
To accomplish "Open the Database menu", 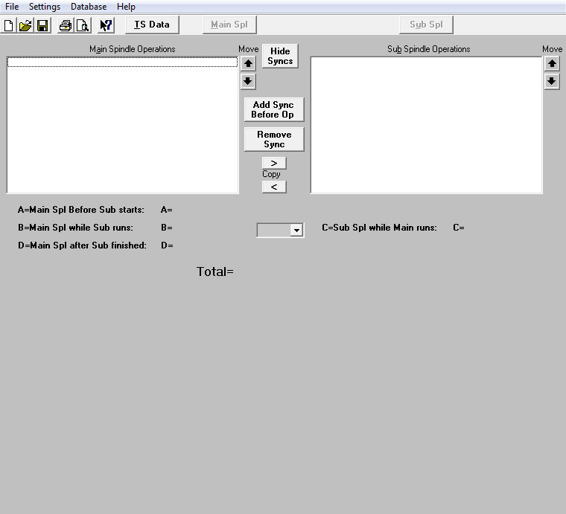I will [x=89, y=7].
